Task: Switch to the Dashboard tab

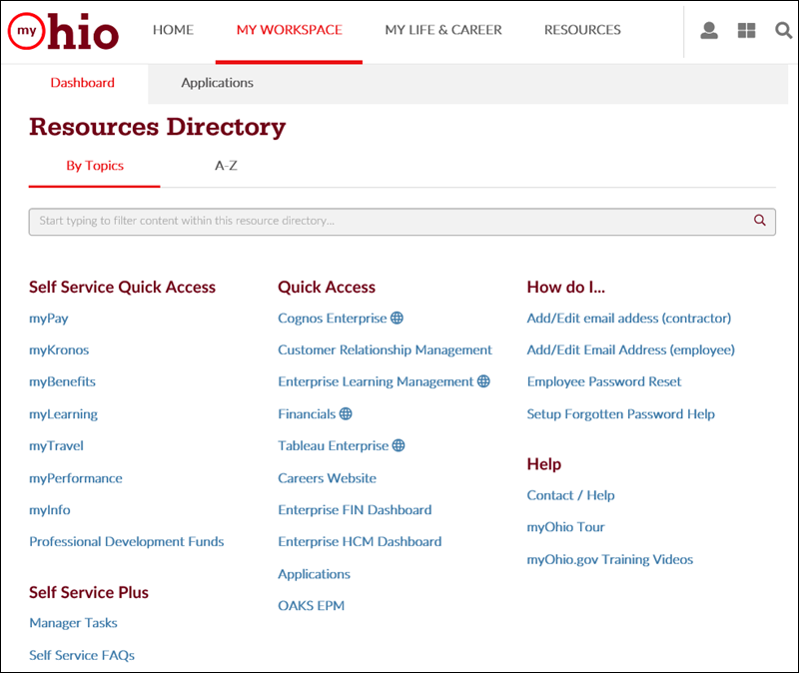Action: click(x=83, y=83)
